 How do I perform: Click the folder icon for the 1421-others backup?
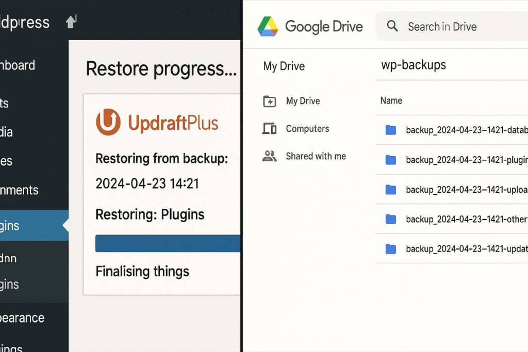(x=391, y=220)
